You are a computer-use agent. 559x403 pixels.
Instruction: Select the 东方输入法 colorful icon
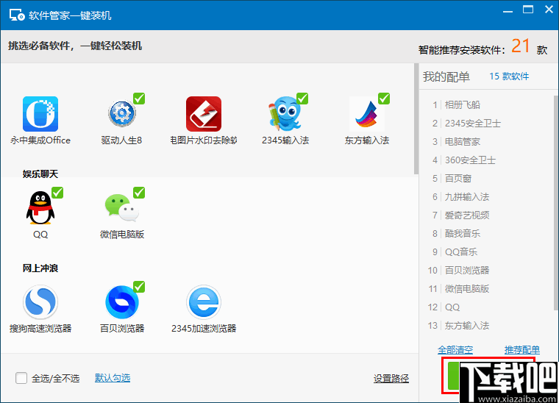point(367,114)
